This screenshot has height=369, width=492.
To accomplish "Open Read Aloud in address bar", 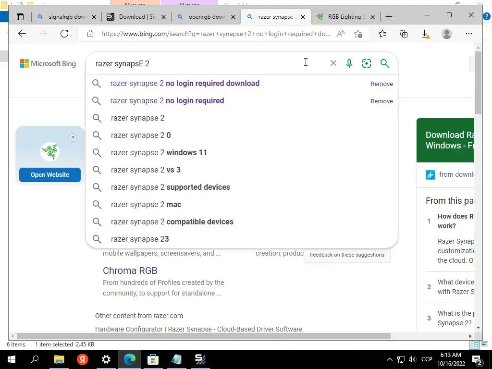I will click(x=341, y=34).
